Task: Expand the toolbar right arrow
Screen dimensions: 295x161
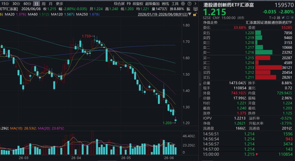Action: 195,4
